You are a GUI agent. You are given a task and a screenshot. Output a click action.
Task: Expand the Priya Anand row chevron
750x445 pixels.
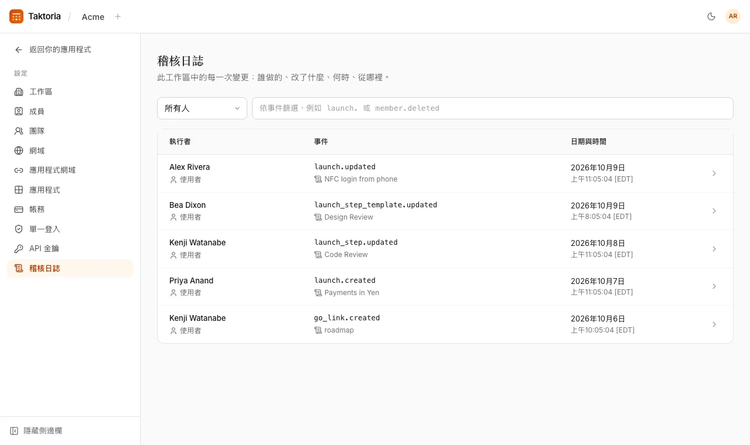click(x=714, y=286)
